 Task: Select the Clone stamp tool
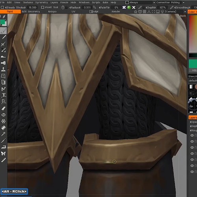coord(4,69)
